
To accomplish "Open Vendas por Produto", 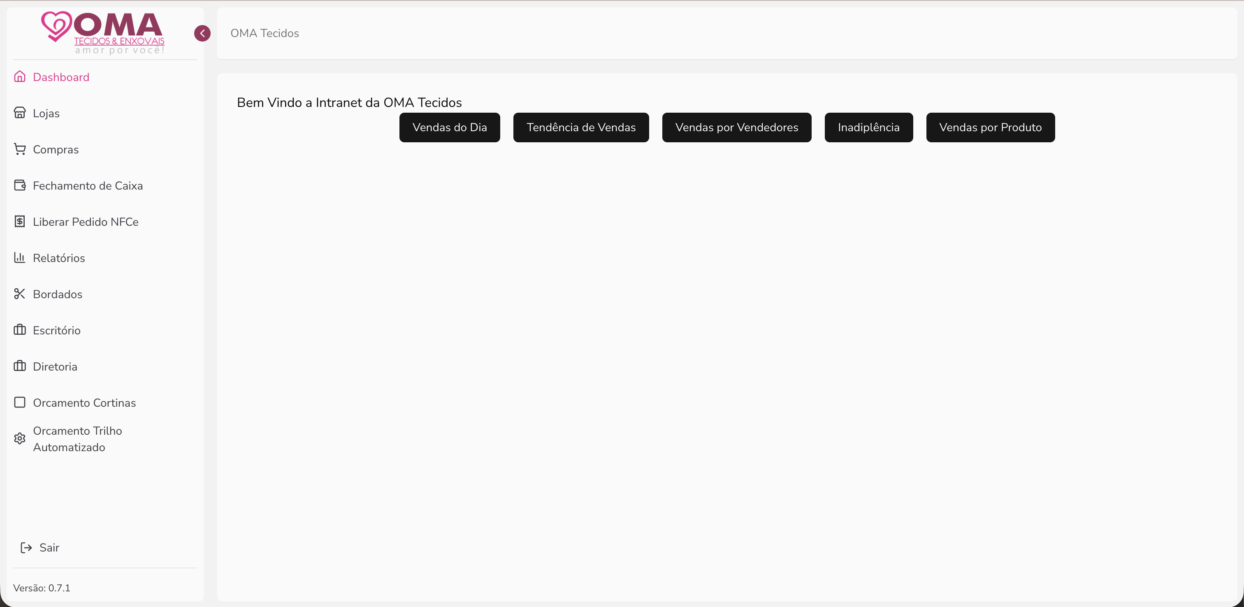I will tap(991, 127).
